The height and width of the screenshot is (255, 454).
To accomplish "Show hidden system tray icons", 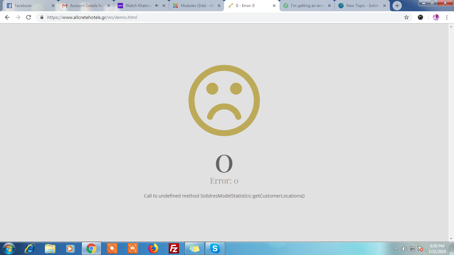I will tap(396, 249).
